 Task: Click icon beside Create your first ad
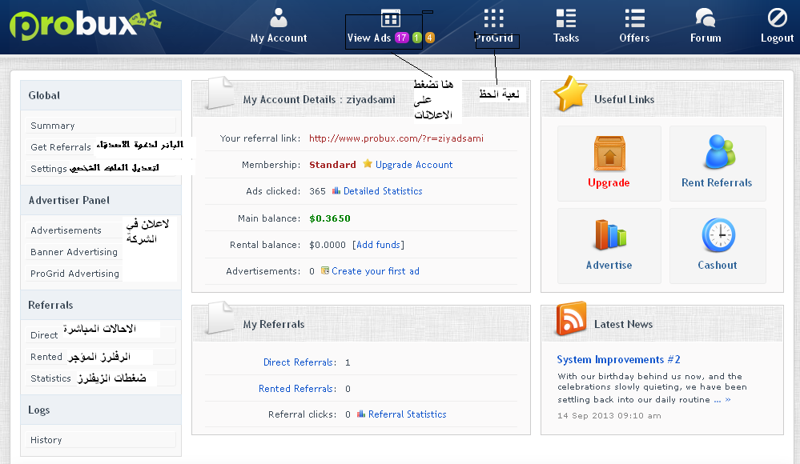pyautogui.click(x=325, y=270)
